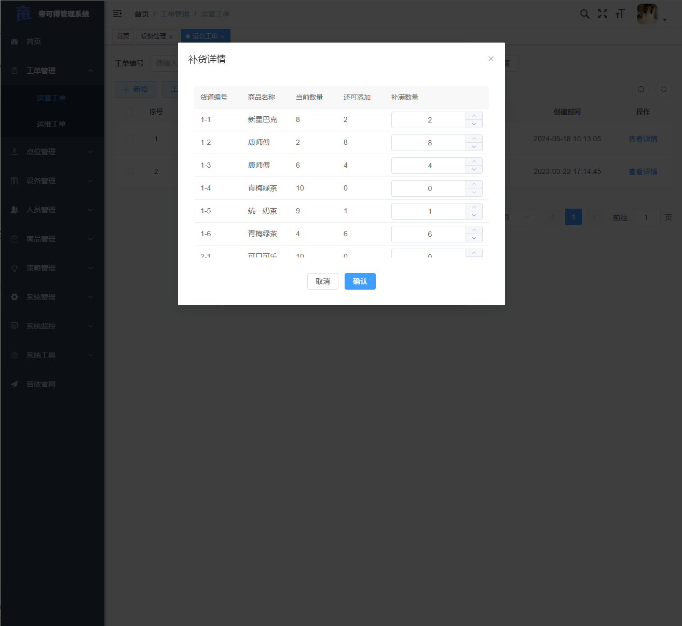682x626 pixels.
Task: Expand the 设备管理 sidebar menu
Action: coord(52,181)
